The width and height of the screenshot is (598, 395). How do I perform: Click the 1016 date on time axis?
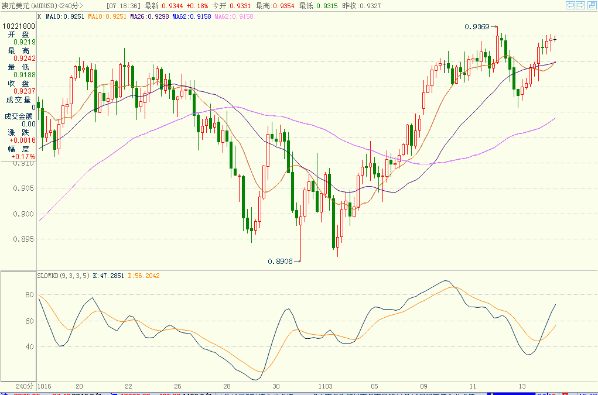click(45, 386)
